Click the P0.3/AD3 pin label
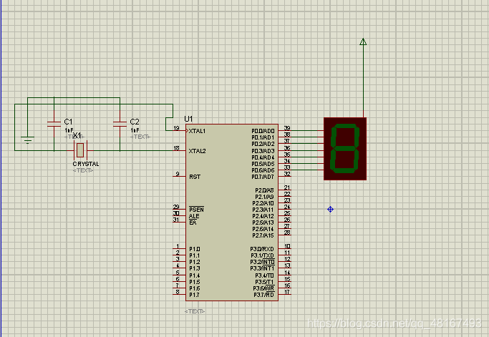The image size is (489, 337). click(x=263, y=151)
